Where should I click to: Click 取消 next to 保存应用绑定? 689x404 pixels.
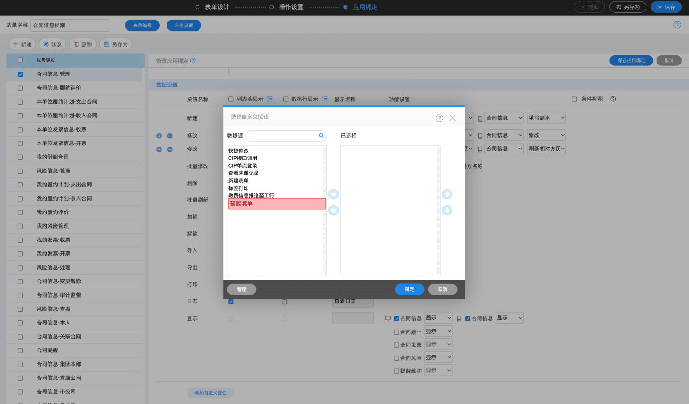tap(669, 60)
